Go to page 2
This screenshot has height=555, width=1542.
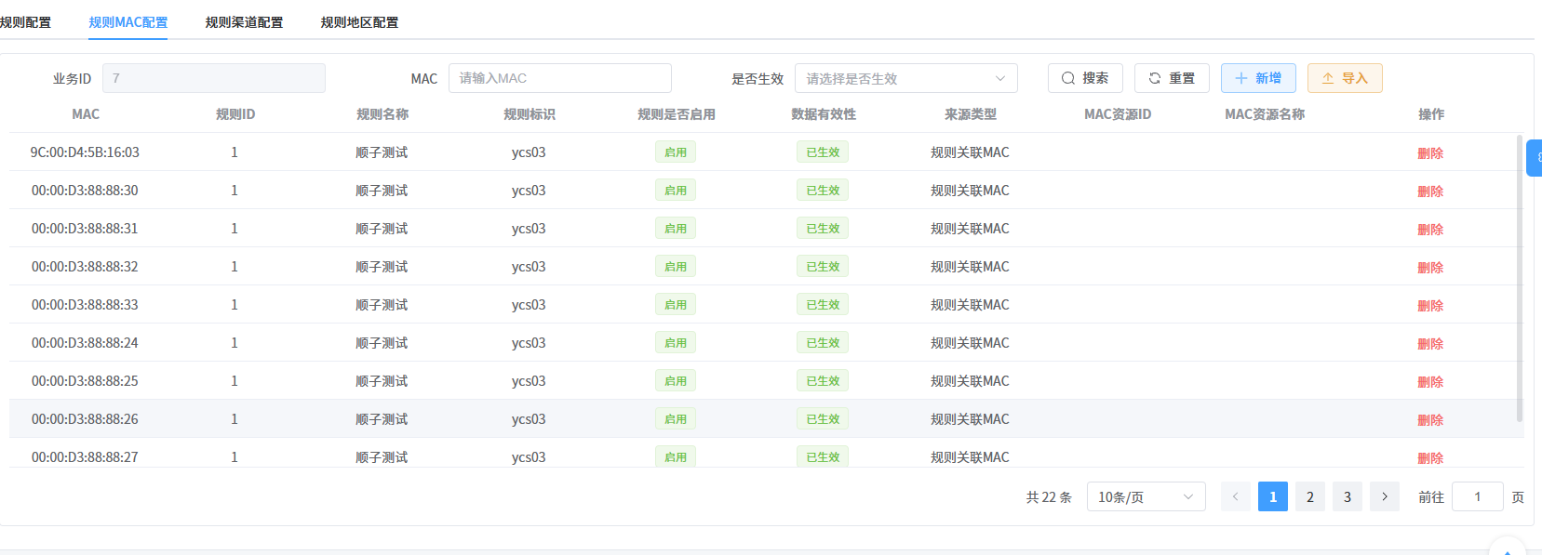click(x=1310, y=496)
